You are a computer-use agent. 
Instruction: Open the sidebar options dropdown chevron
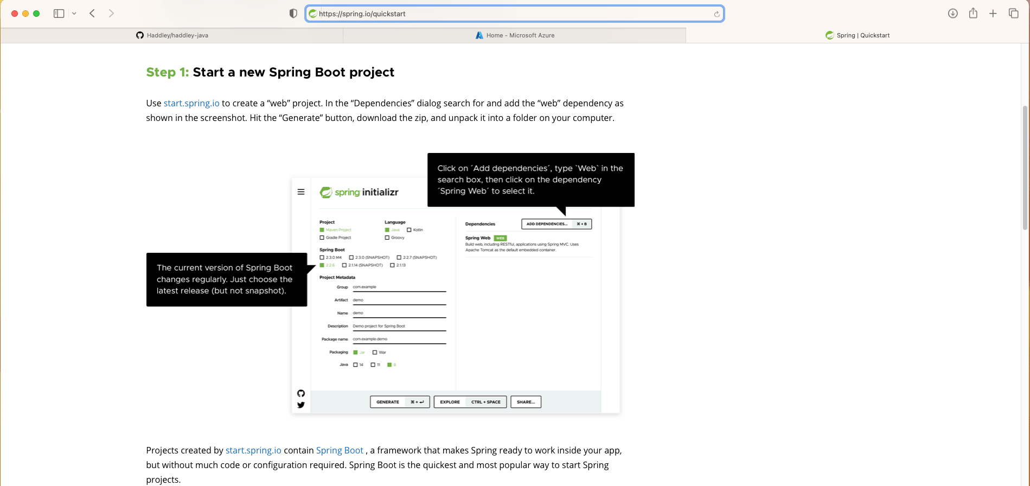tap(74, 14)
